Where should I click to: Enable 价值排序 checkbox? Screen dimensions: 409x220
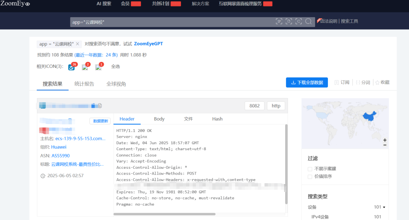click(310, 177)
